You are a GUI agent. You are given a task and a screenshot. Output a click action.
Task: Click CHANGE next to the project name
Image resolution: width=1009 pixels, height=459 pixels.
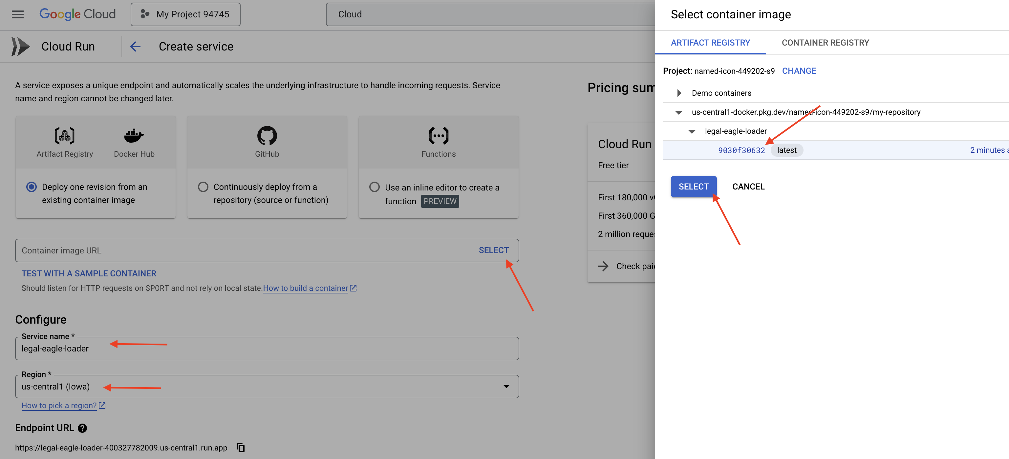[x=799, y=71]
